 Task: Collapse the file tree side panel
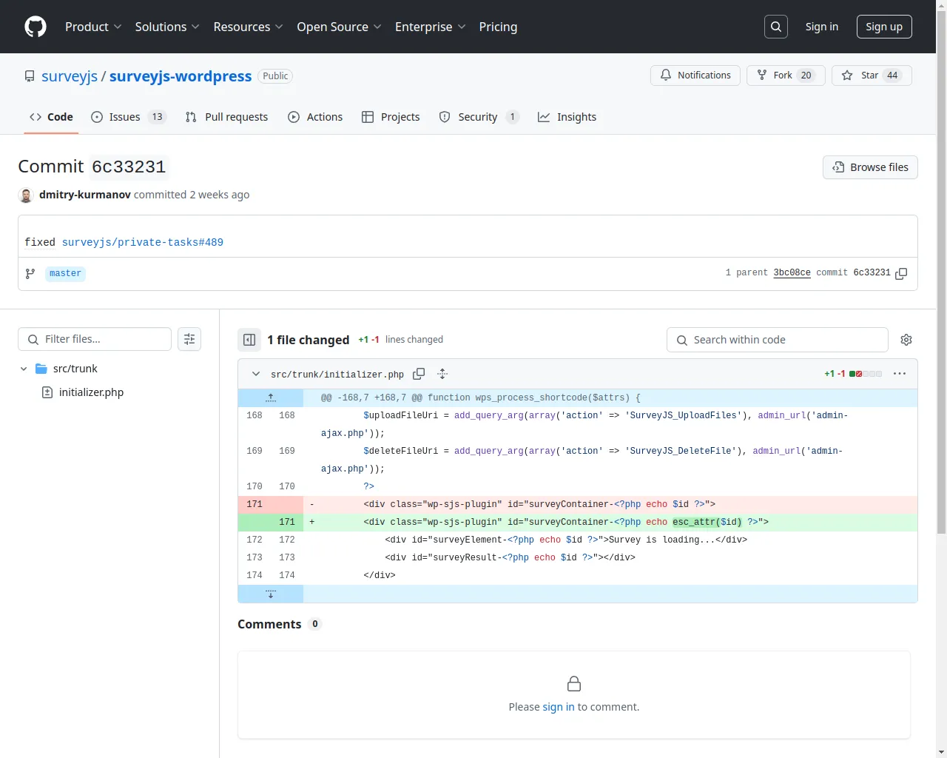point(249,340)
